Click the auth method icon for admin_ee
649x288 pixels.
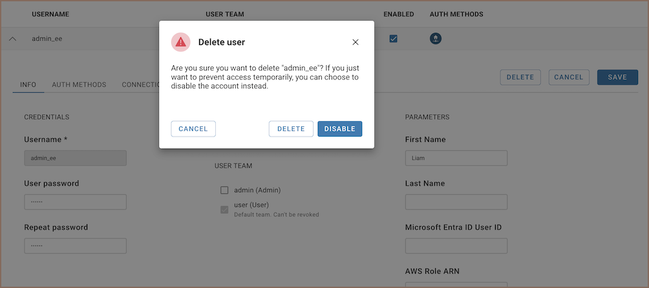pos(436,39)
